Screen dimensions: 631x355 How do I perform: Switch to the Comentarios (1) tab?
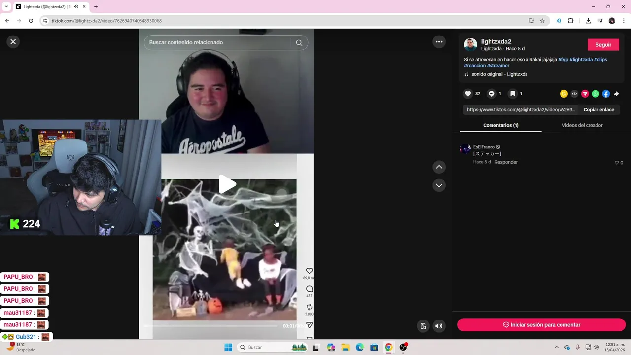tap(500, 125)
